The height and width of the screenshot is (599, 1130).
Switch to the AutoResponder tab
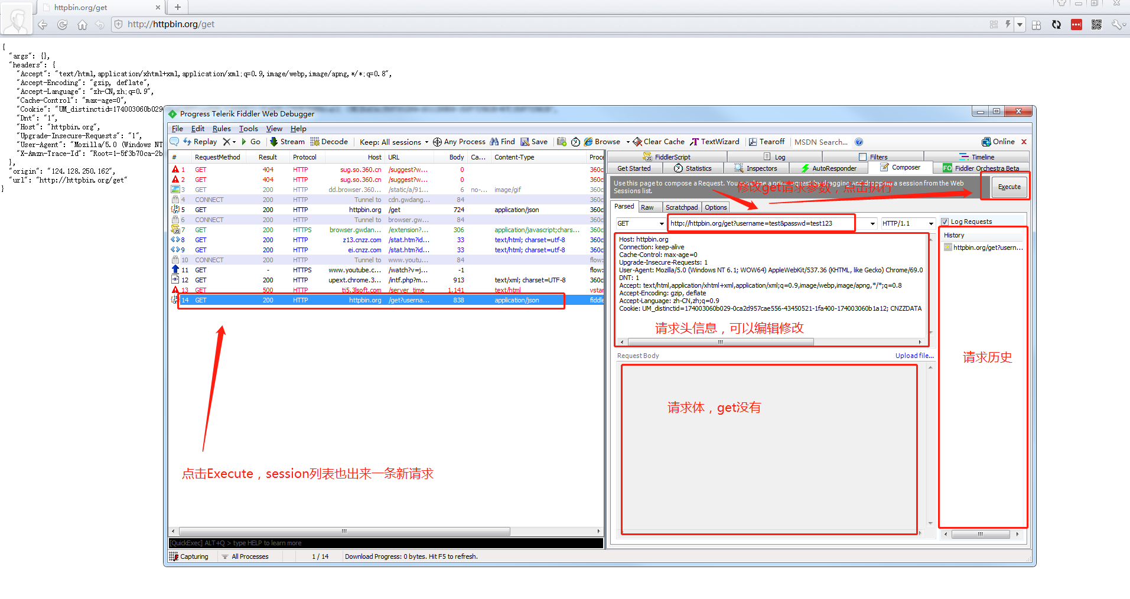(x=828, y=168)
